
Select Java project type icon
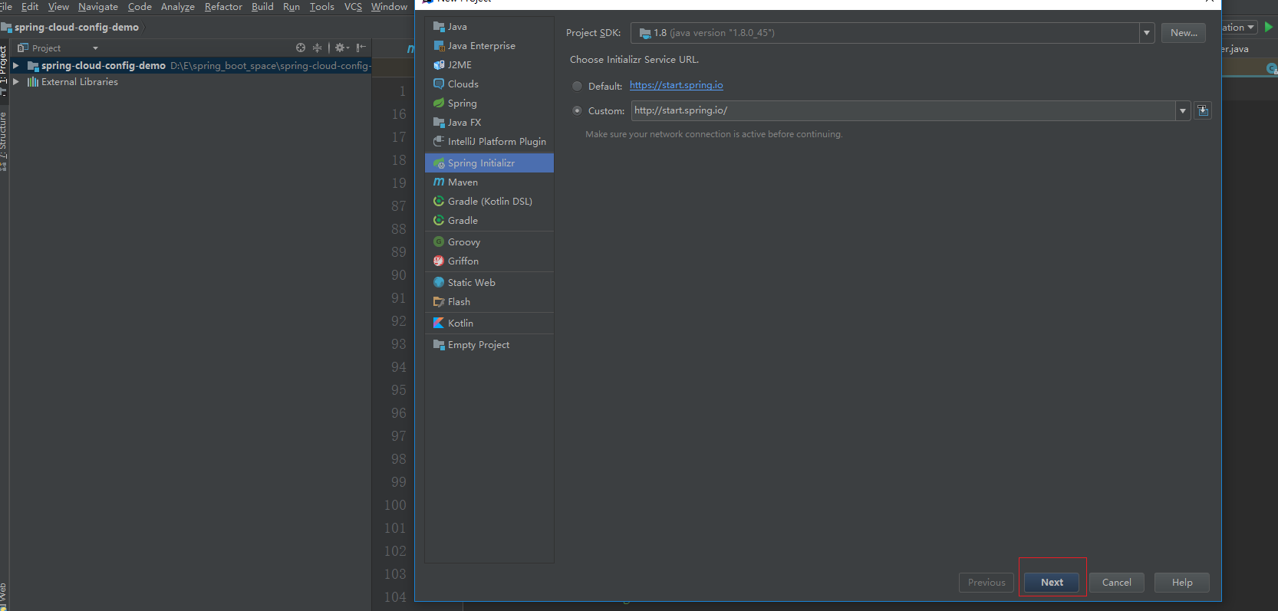click(439, 27)
